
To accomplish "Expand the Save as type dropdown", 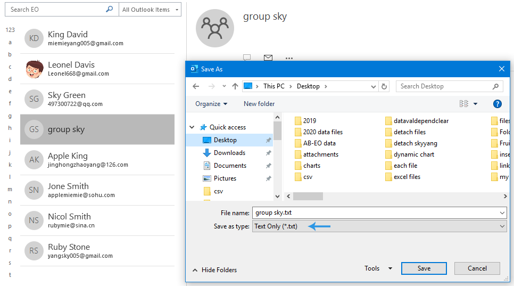I will [x=502, y=226].
